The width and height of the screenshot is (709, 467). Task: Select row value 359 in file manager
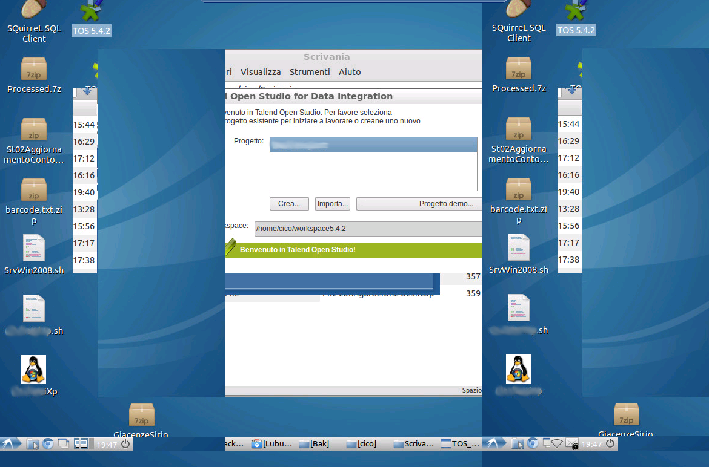[473, 293]
